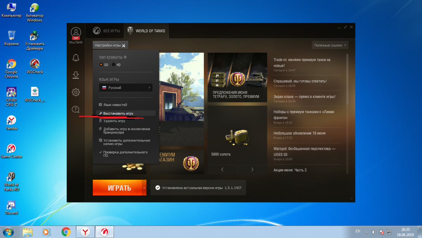Screen dimensions: 422x238
Task: Click the orange ИГРАТЬ button
Action: [x=117, y=188]
